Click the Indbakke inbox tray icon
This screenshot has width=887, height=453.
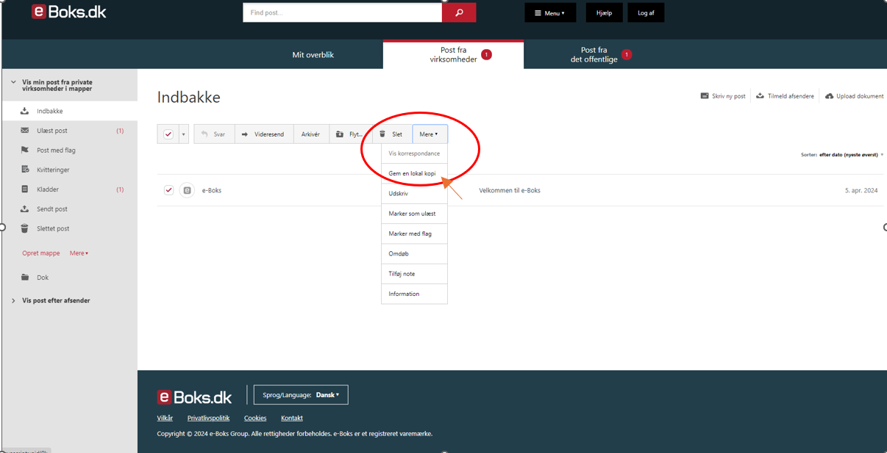tap(24, 111)
